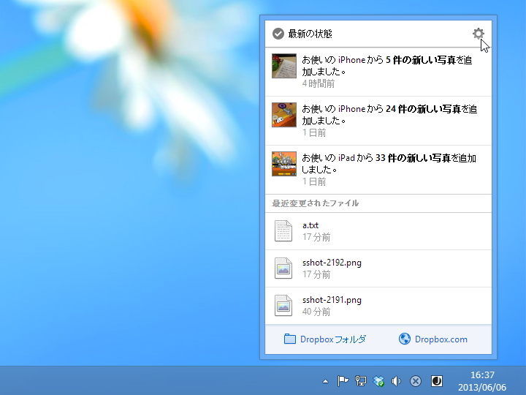Open thumbnail of 24 new iPhone photos
The image size is (526, 395).
tap(284, 115)
